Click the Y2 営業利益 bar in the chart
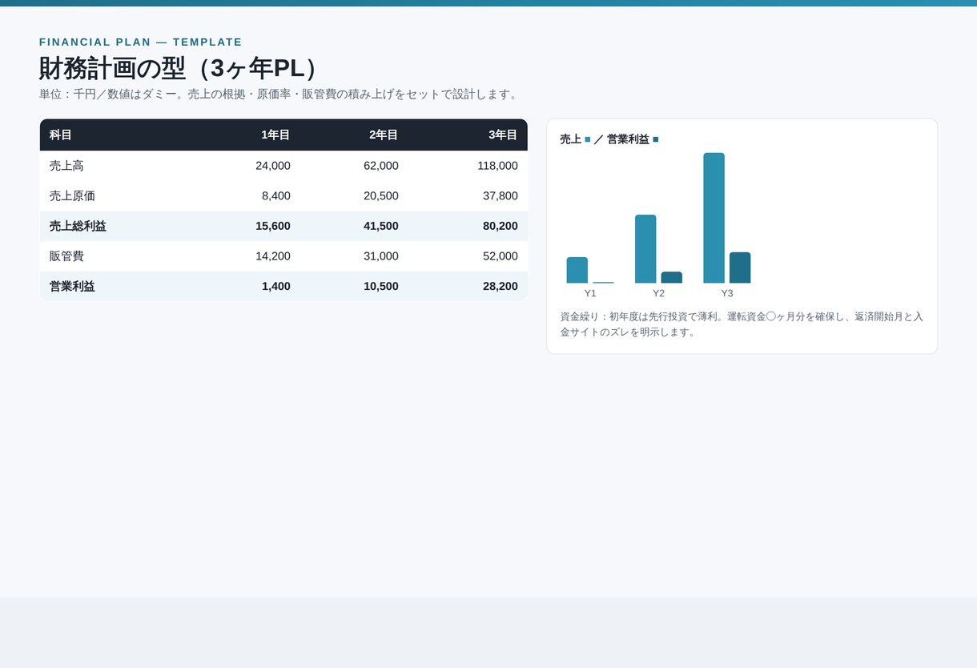 pyautogui.click(x=672, y=277)
